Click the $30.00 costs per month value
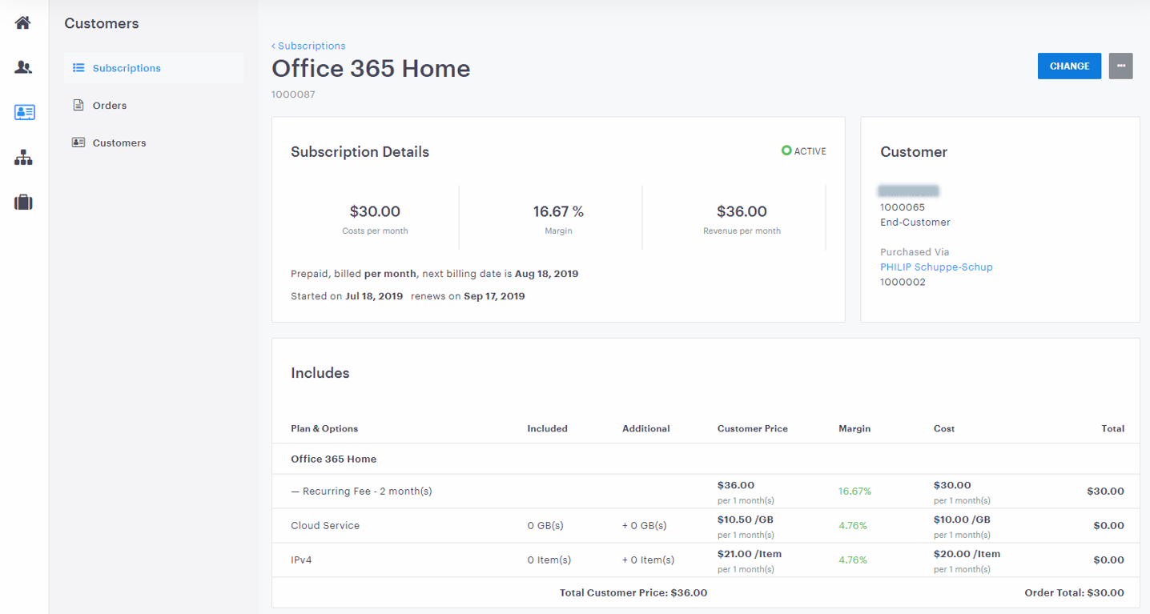Image resolution: width=1150 pixels, height=614 pixels. [375, 211]
